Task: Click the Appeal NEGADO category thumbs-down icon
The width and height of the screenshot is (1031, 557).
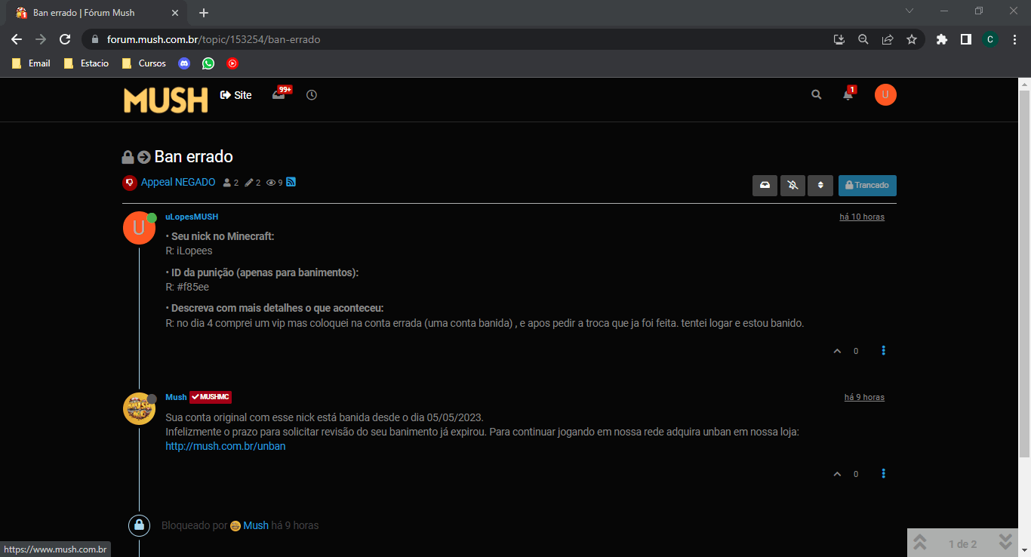Action: pyautogui.click(x=130, y=183)
